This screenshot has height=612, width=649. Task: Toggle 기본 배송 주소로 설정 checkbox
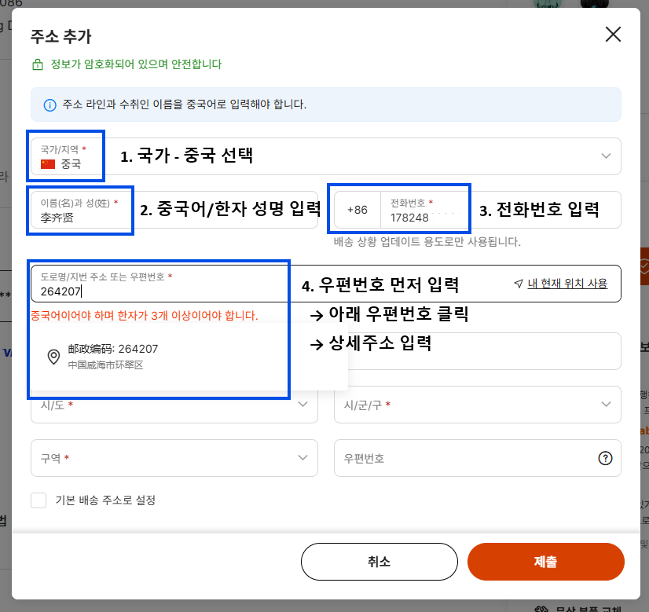pyautogui.click(x=38, y=500)
